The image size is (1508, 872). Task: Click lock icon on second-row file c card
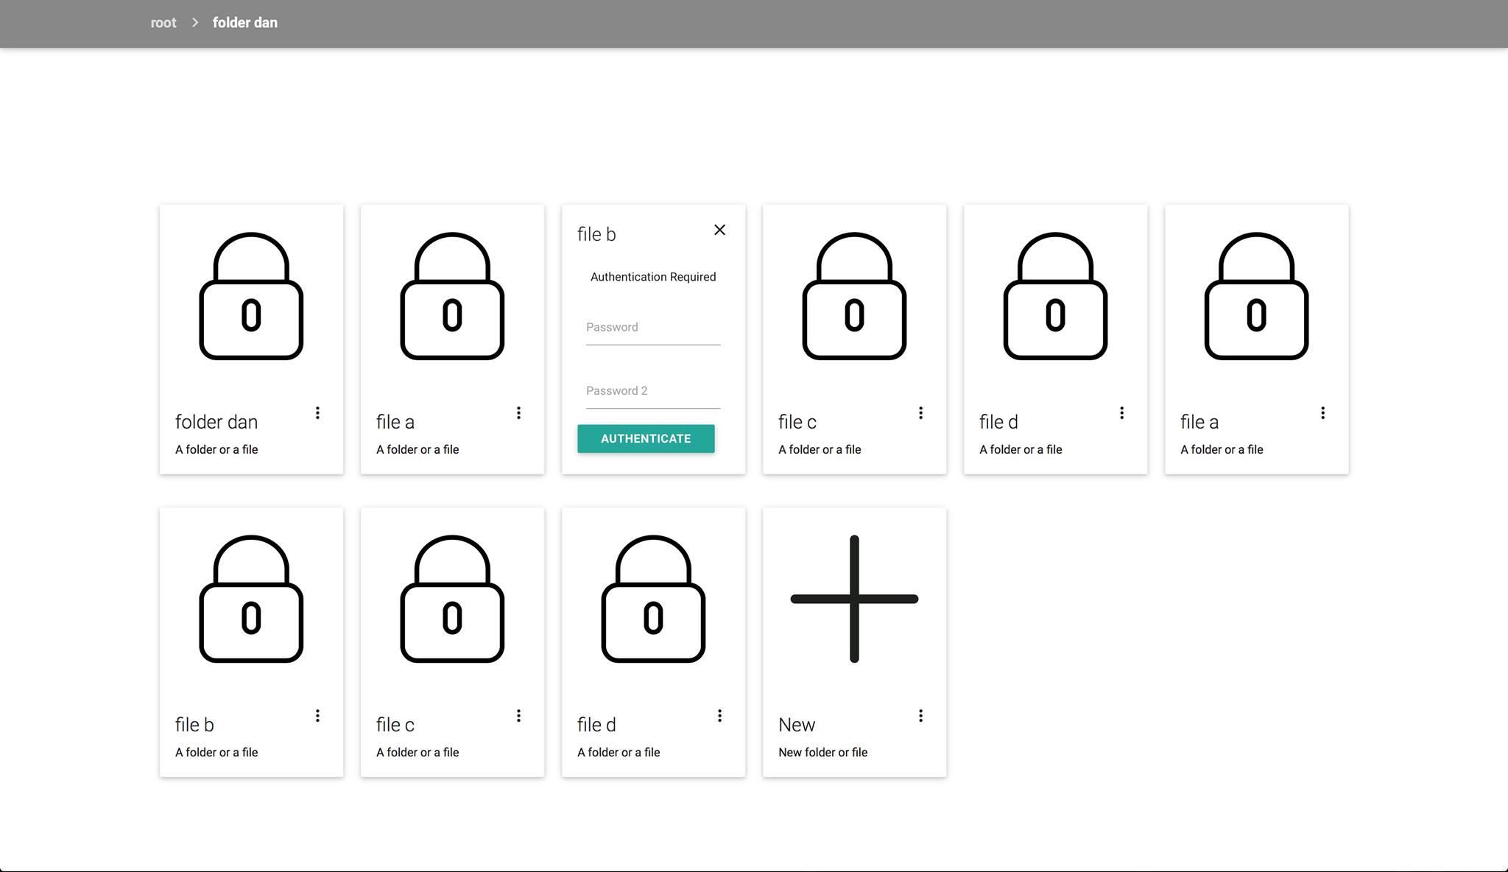(452, 599)
